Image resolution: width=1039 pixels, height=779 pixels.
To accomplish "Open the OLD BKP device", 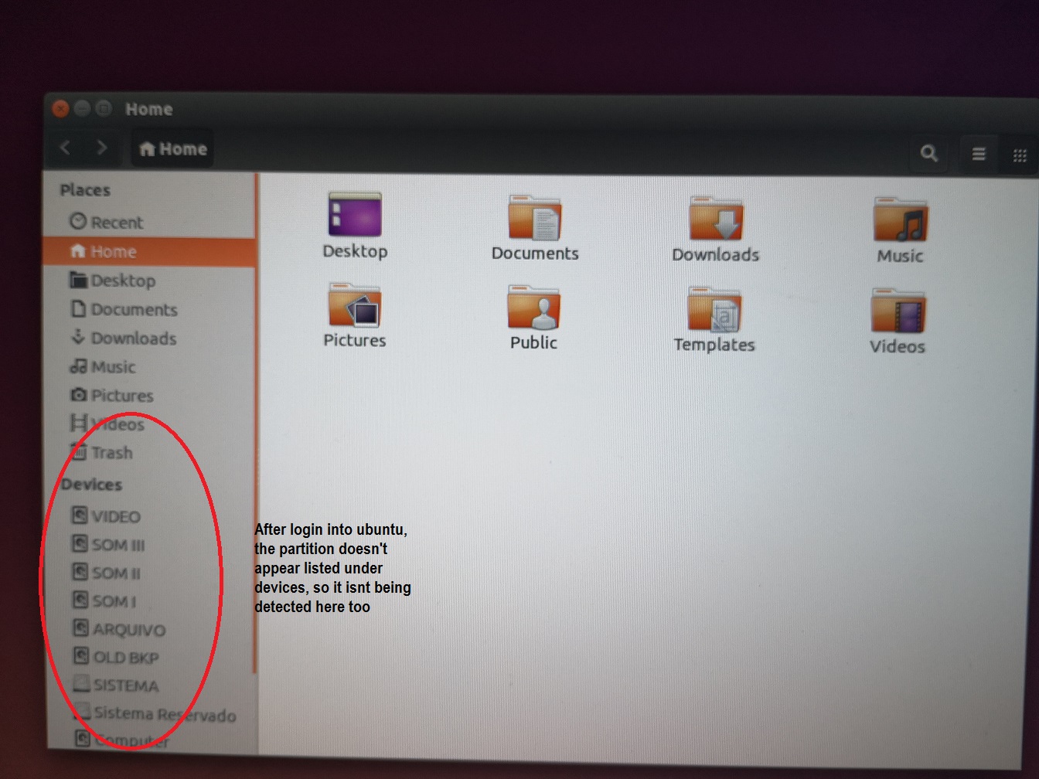I will 149,657.
